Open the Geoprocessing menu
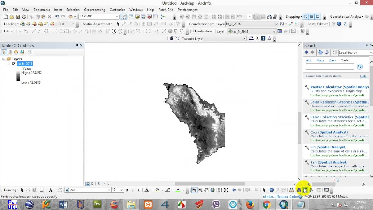373x210 pixels. (x=94, y=10)
